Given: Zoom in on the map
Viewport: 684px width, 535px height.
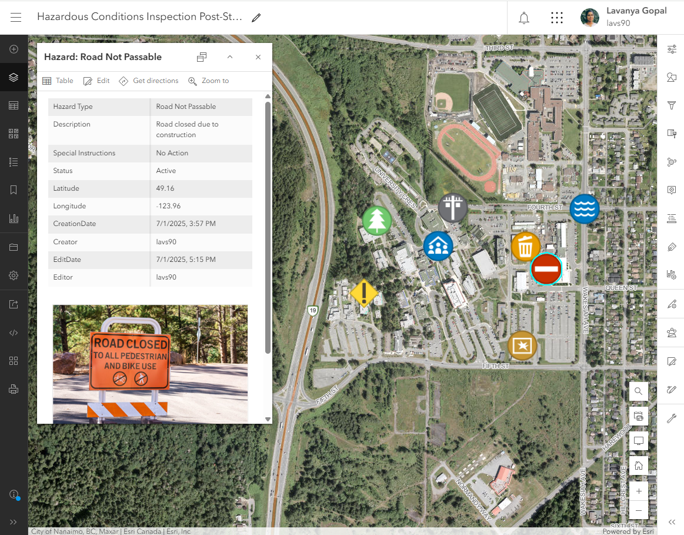Looking at the screenshot, I should (x=639, y=491).
